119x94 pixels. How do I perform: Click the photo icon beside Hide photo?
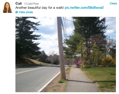tap(17, 12)
